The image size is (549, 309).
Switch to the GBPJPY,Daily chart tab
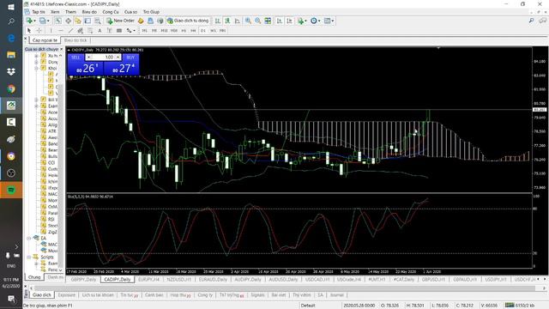pyautogui.click(x=83, y=280)
